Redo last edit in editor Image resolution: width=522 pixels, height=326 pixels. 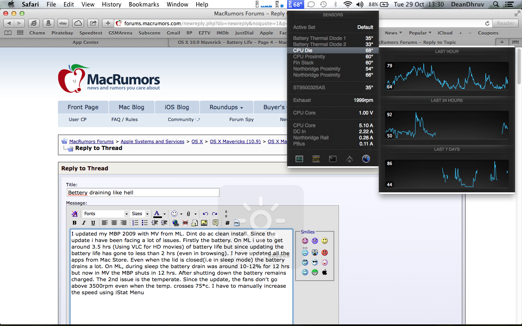(x=215, y=214)
